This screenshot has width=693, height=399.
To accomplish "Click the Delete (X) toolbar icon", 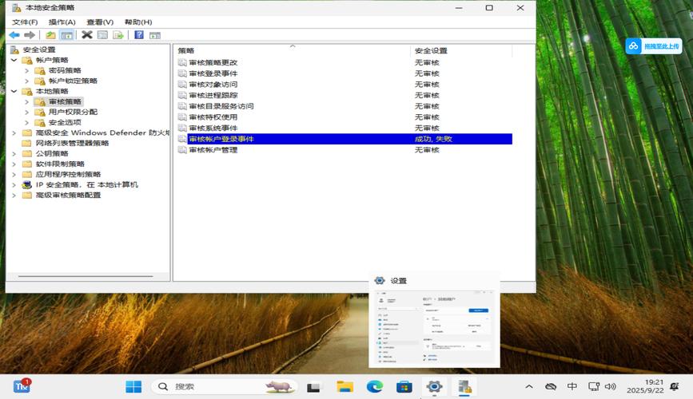I will tap(87, 35).
